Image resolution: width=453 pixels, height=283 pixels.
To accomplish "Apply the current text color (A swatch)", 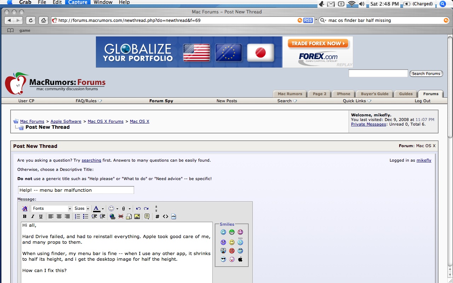I will (96, 209).
